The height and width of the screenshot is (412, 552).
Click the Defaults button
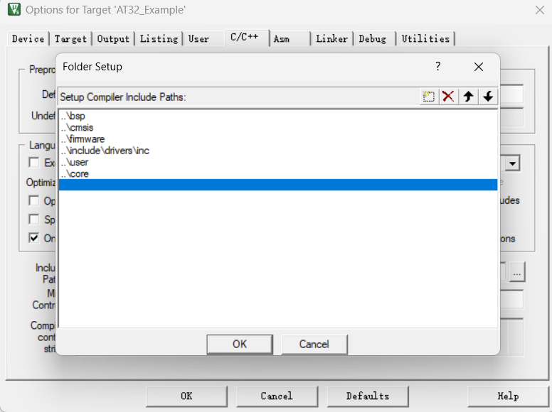click(368, 396)
